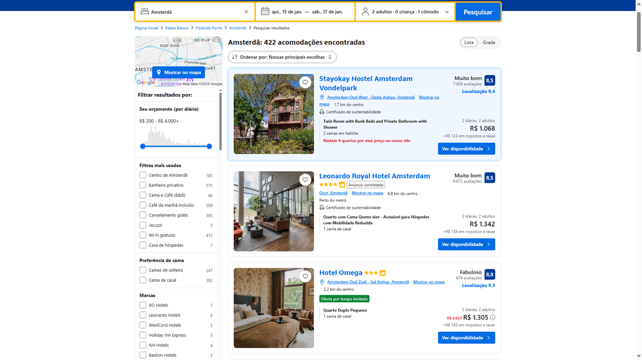Click the budget slider's left handle

(143, 147)
